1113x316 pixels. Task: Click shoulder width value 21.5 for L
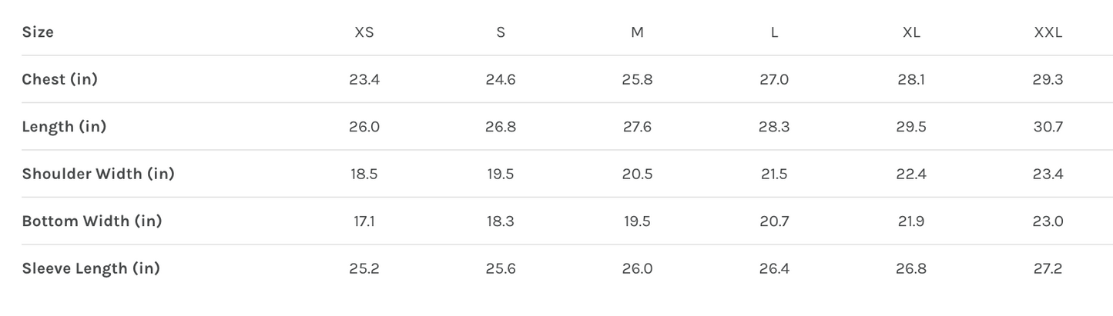click(x=774, y=174)
